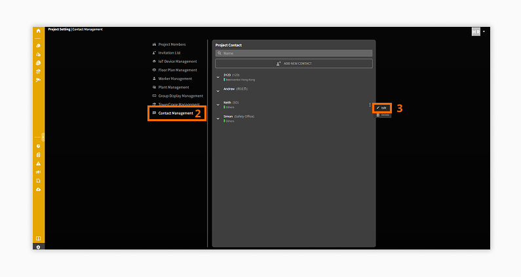
Task: Click the sidebar collapse handle
Action: coord(43,137)
